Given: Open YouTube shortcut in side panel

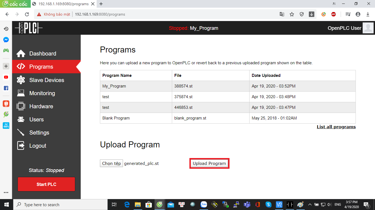Looking at the screenshot, I should click(6, 77).
